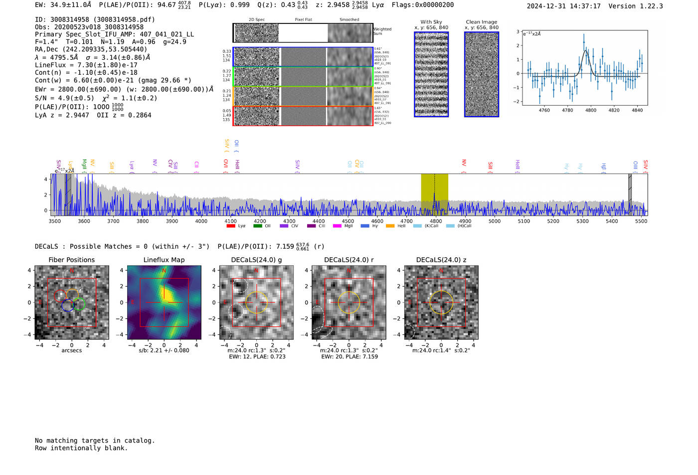This screenshot has width=698, height=475.
Task: Select the red-framed fiber spectrum row
Action: (x=303, y=116)
